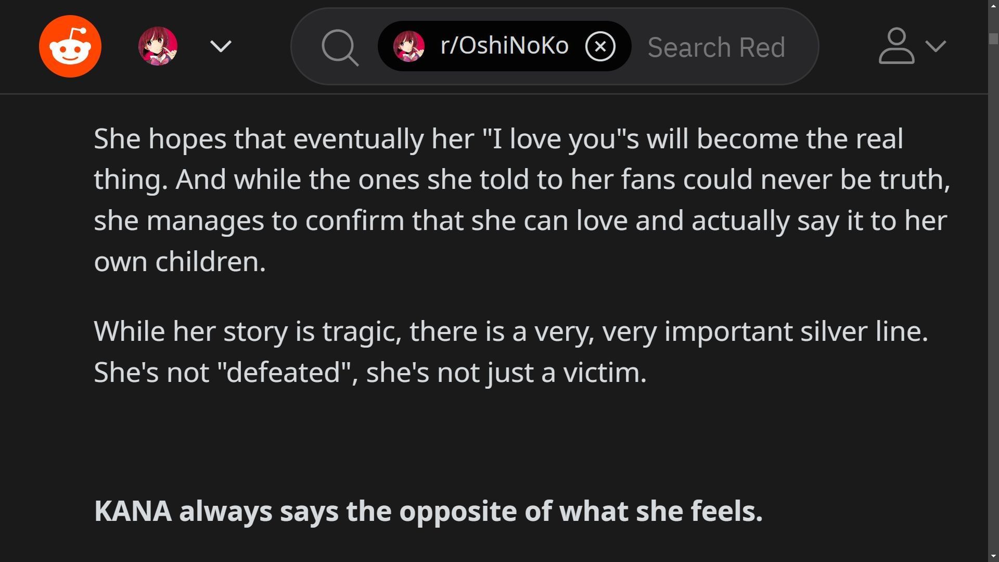Click the scrollbar up arrow
The image size is (999, 562).
[993, 4]
